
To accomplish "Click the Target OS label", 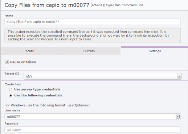I will (12, 74).
